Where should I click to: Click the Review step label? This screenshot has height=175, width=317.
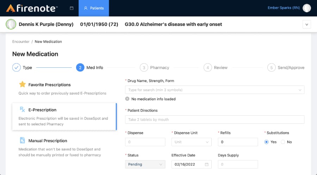tap(221, 68)
